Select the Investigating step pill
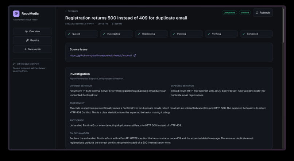This screenshot has height=161, width=294. [x=116, y=34]
